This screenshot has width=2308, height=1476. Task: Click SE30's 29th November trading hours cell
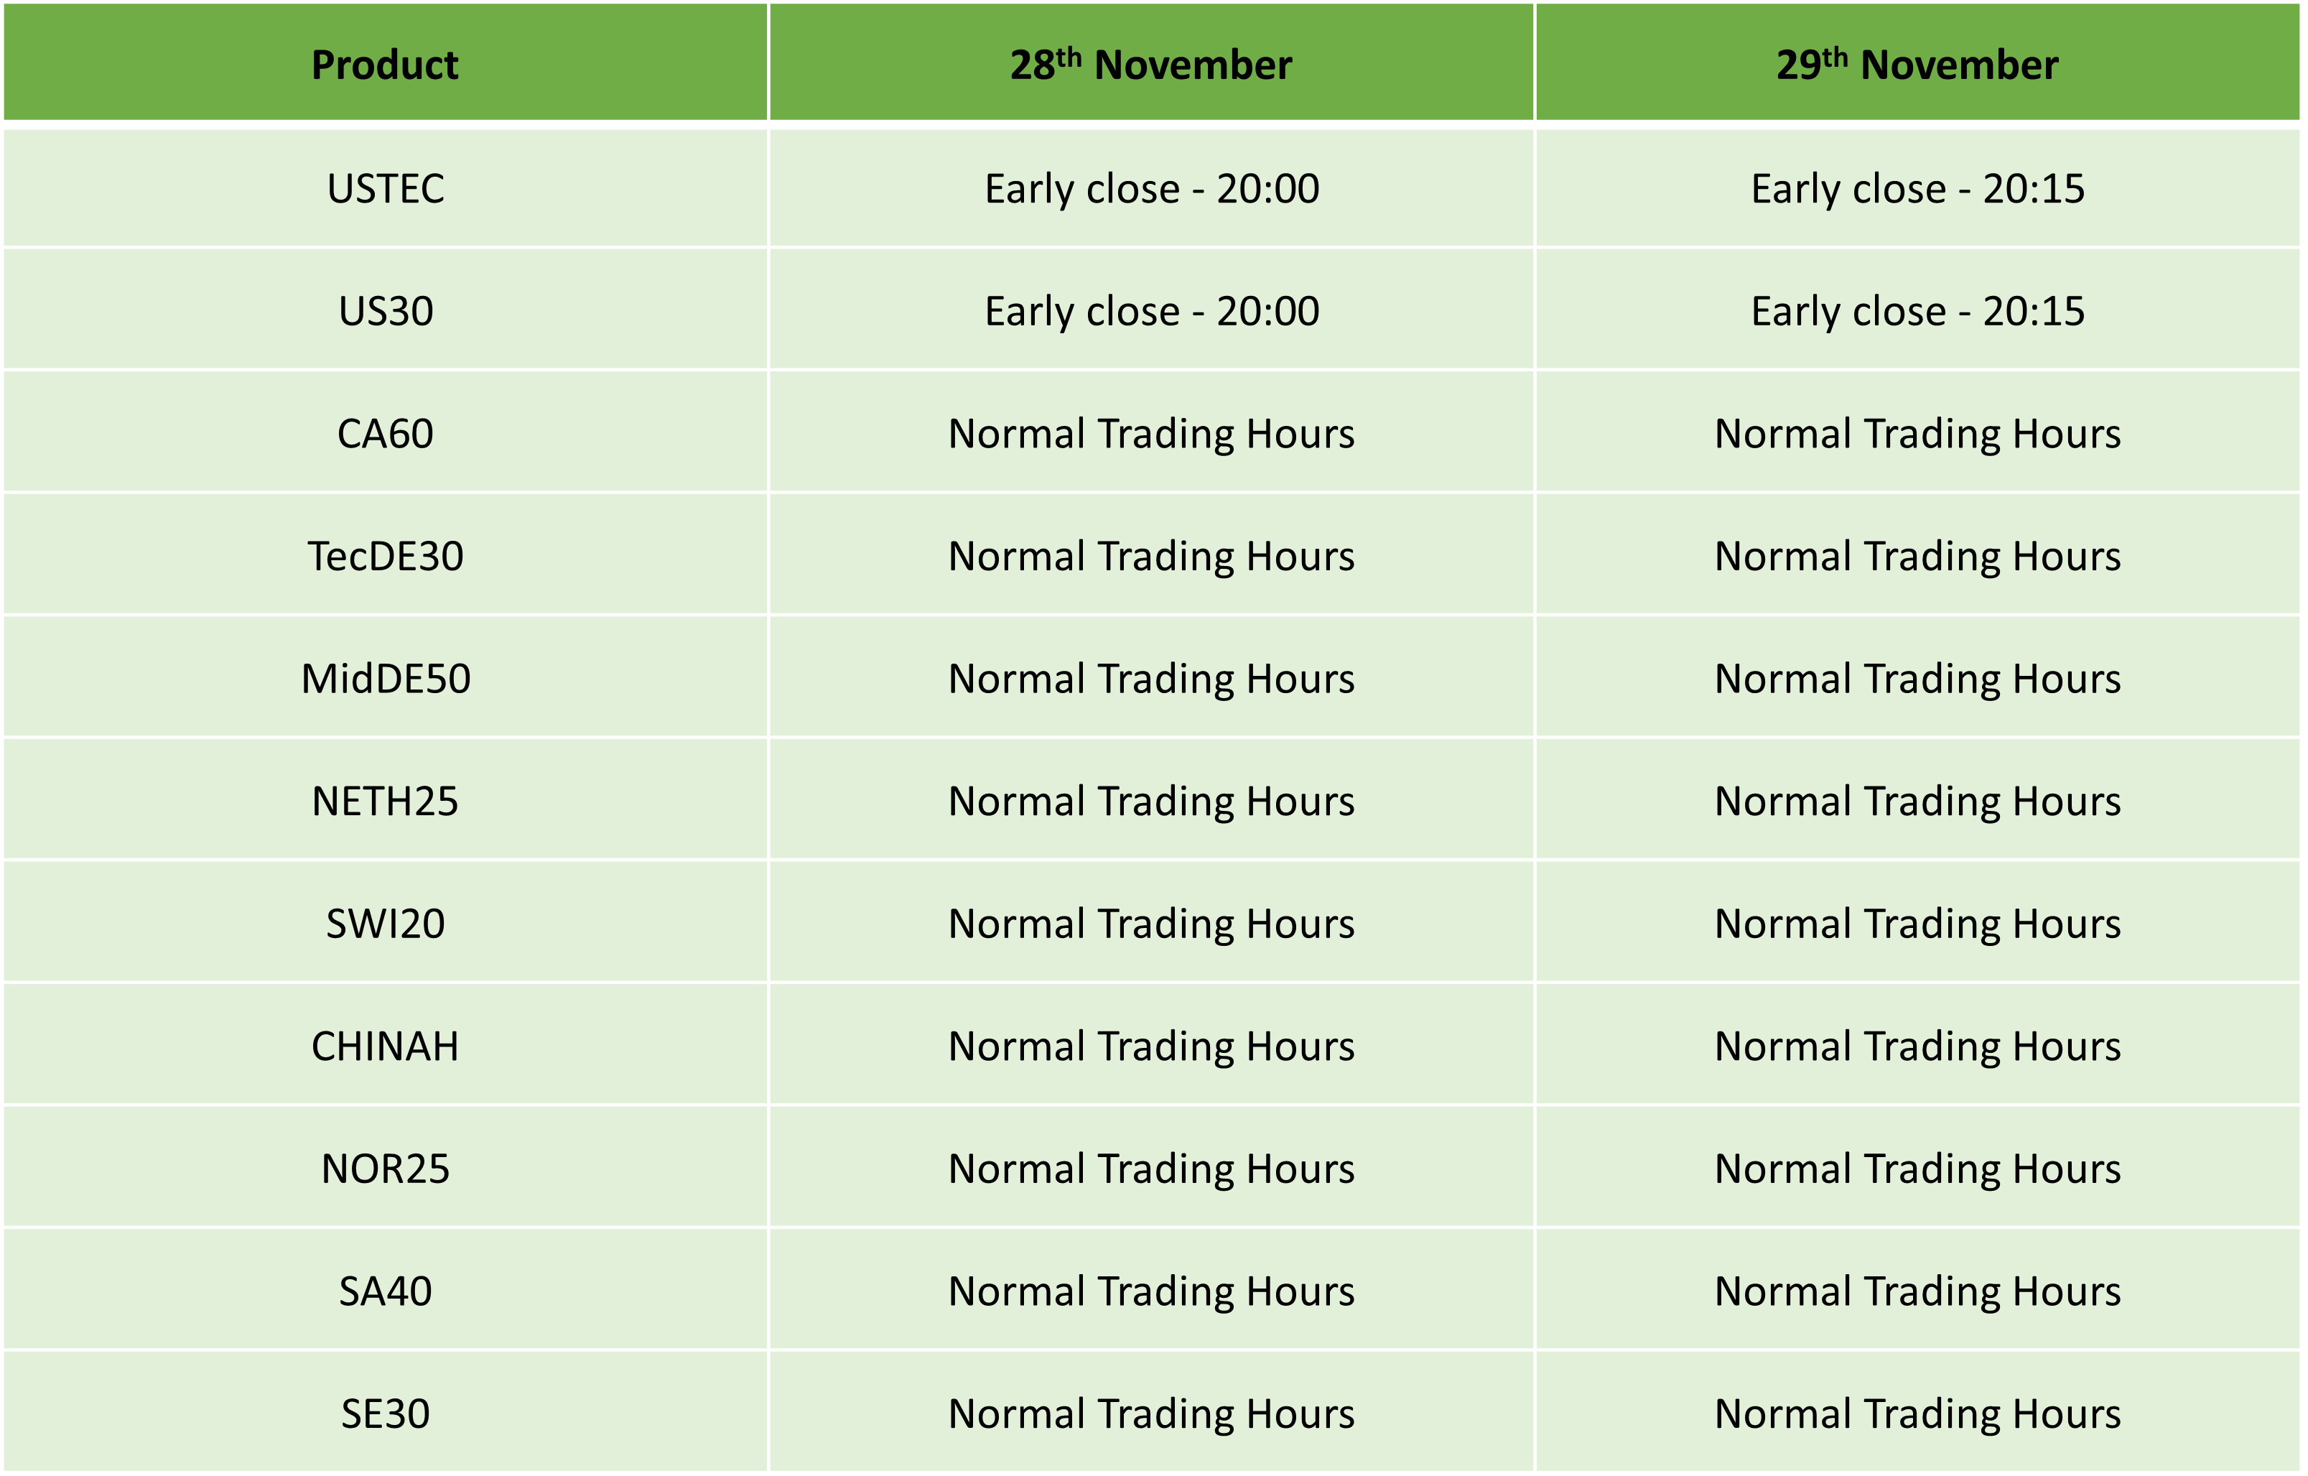[x=1917, y=1414]
